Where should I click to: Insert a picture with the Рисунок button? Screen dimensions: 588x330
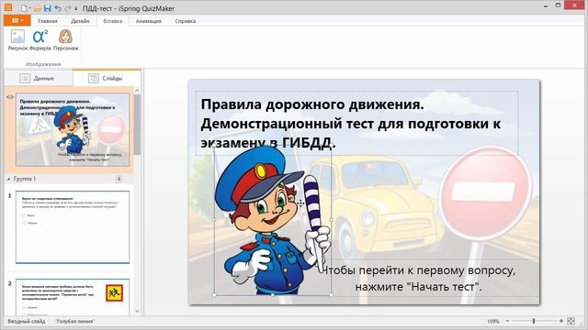17,40
